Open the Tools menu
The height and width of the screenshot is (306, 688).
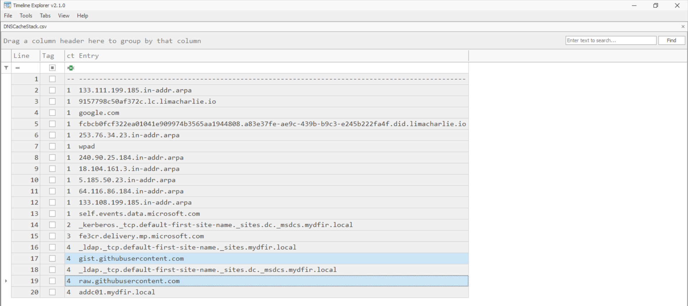point(26,16)
